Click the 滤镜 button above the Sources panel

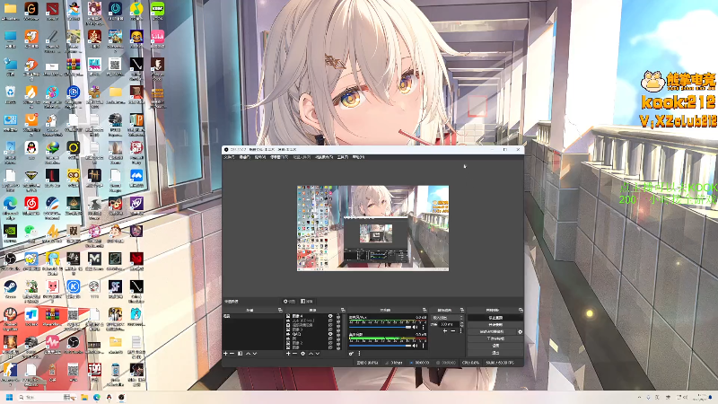[x=306, y=302]
